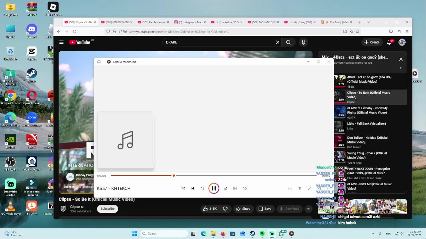Select 6LACK ft. Lil Baby - Know My Rights
This screenshot has width=426, height=239.
(x=370, y=113)
